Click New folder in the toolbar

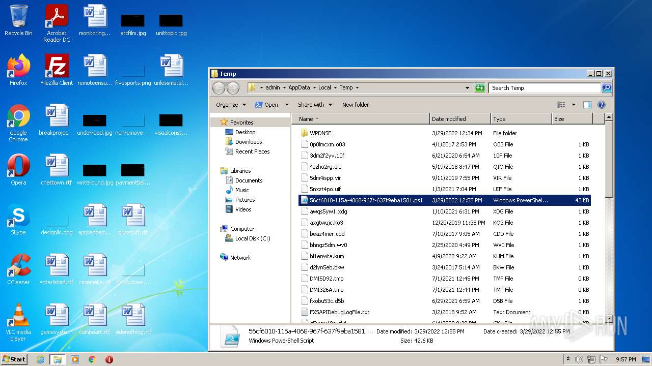click(356, 105)
